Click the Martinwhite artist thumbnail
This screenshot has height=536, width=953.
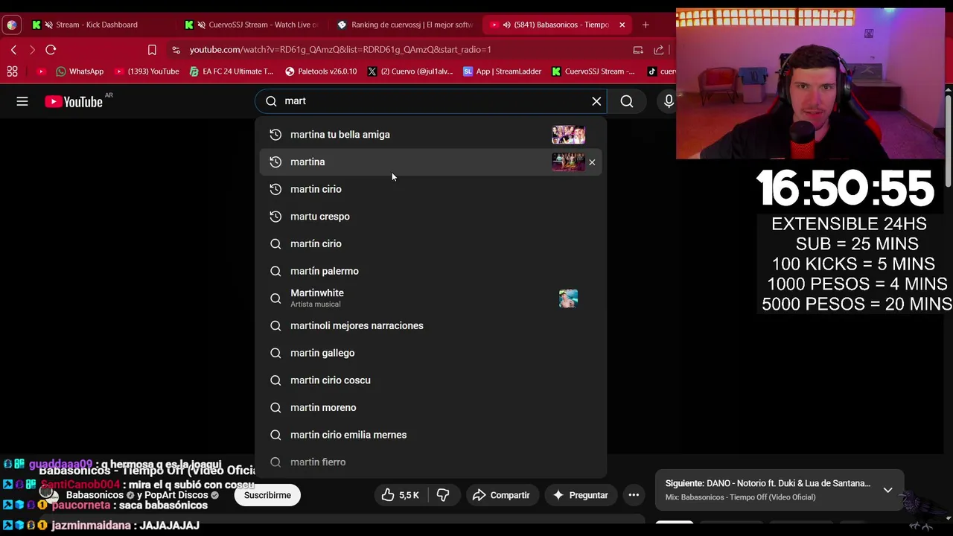(568, 299)
